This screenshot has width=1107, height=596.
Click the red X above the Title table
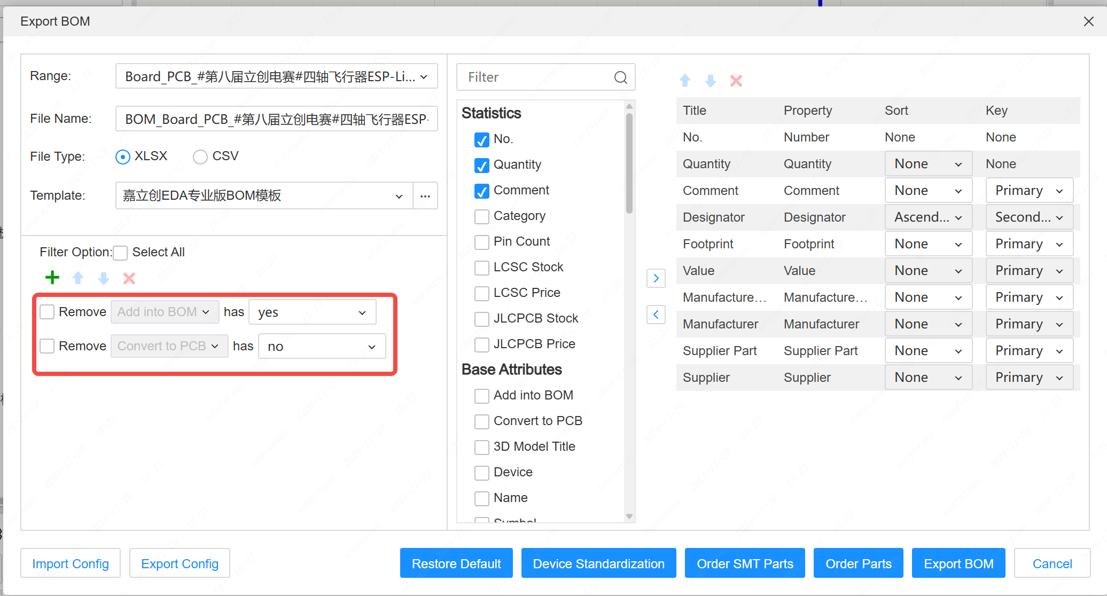coord(736,81)
